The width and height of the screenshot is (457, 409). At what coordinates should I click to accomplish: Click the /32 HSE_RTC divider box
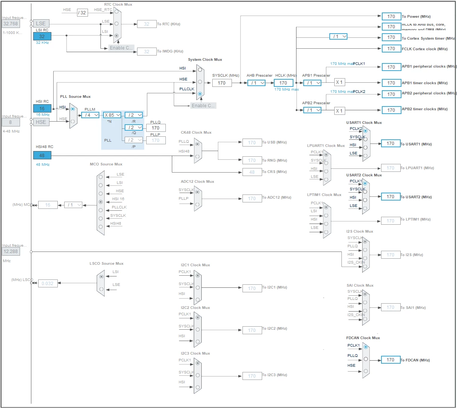82,12
